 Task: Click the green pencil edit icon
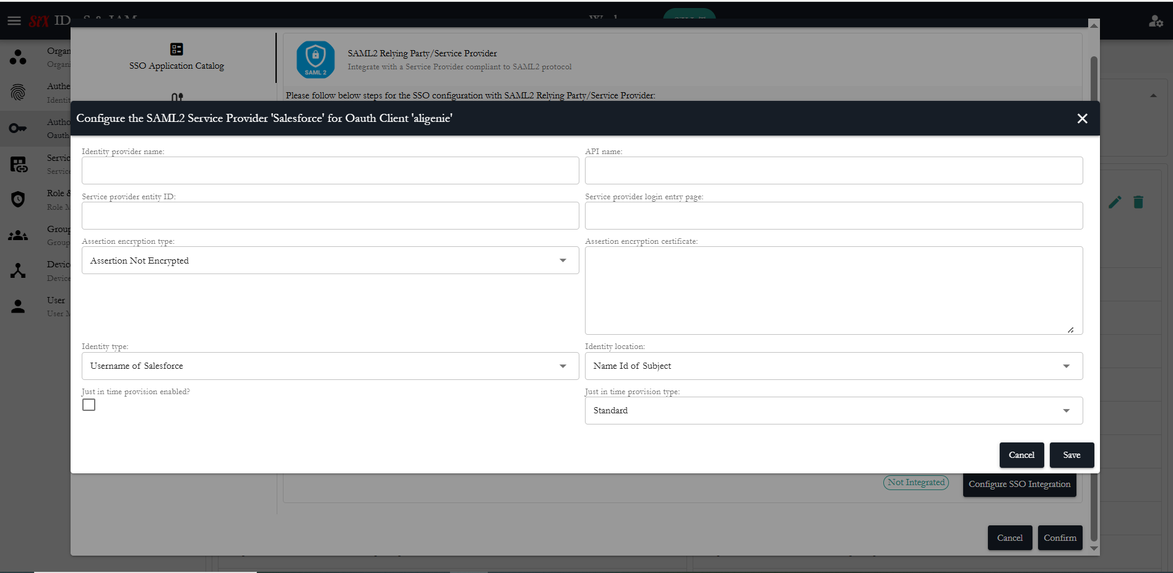(x=1115, y=202)
